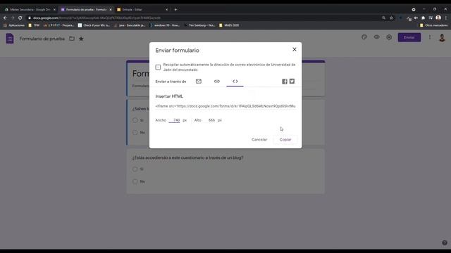Image resolution: width=451 pixels, height=253 pixels.
Task: Open form settings gear
Action: click(389, 37)
